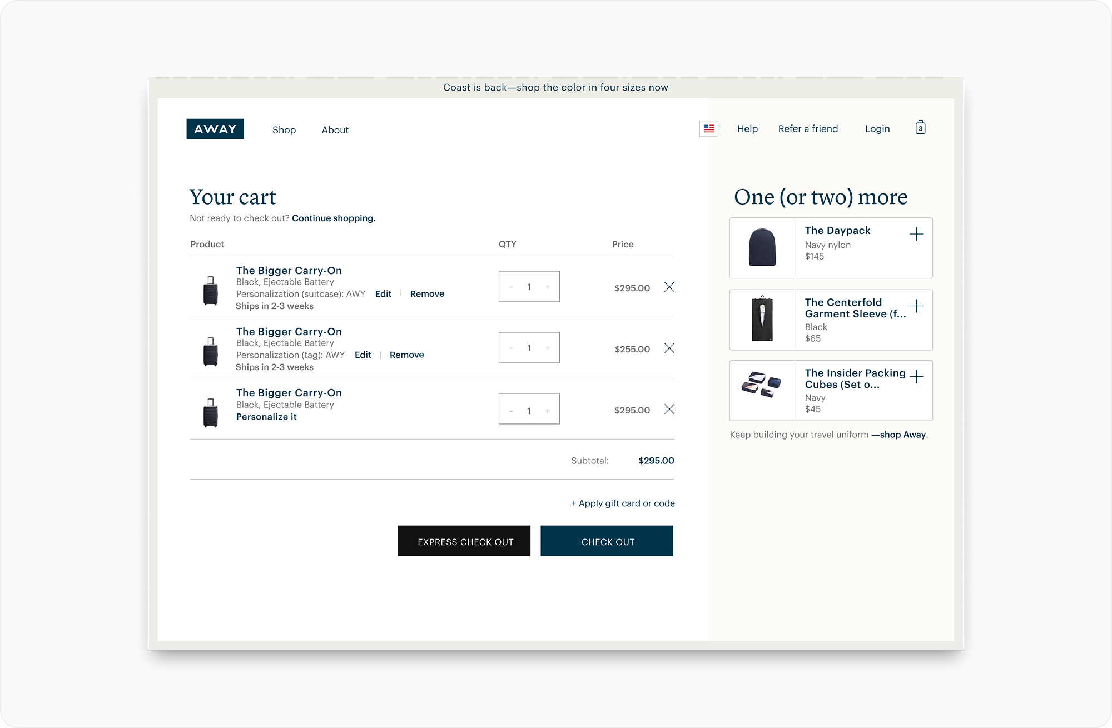Open The Bigger Carry-On title with tag personalization

click(x=289, y=331)
